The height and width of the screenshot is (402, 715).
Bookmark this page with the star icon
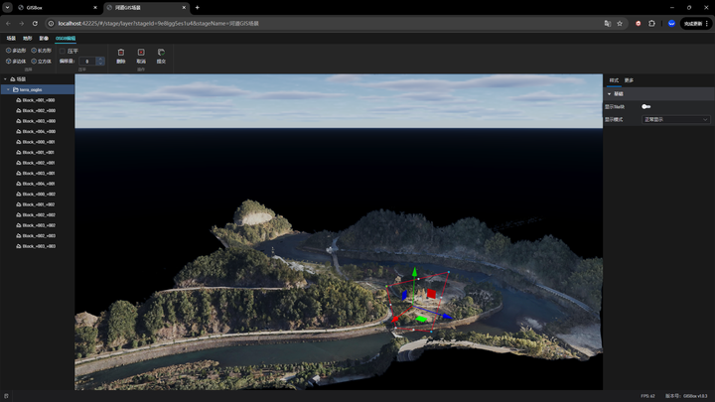[620, 22]
